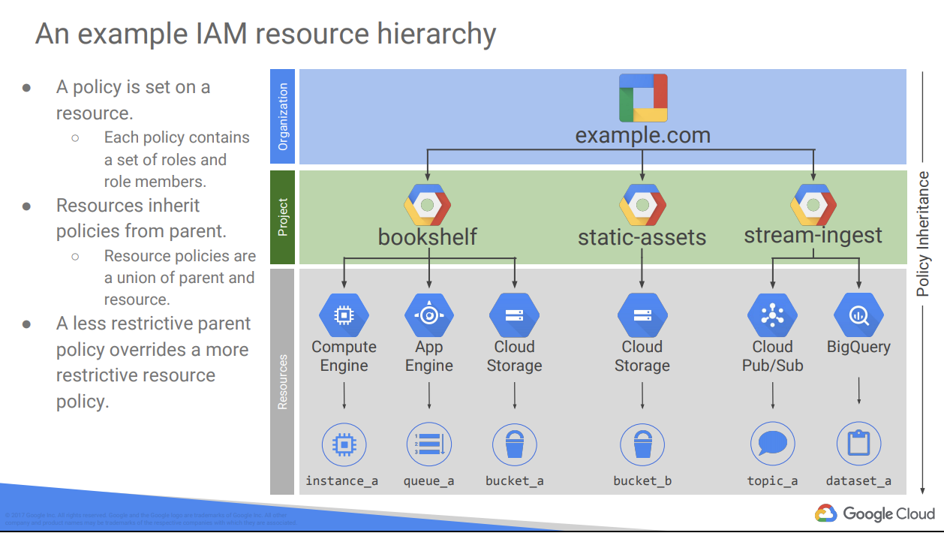Viewport: 944px width, 533px height.
Task: Click the Organization sidebar label
Action: coord(283,116)
